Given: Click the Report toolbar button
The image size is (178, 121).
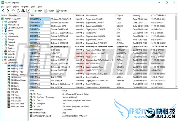Looking at the screenshot, I should [x=50, y=11].
